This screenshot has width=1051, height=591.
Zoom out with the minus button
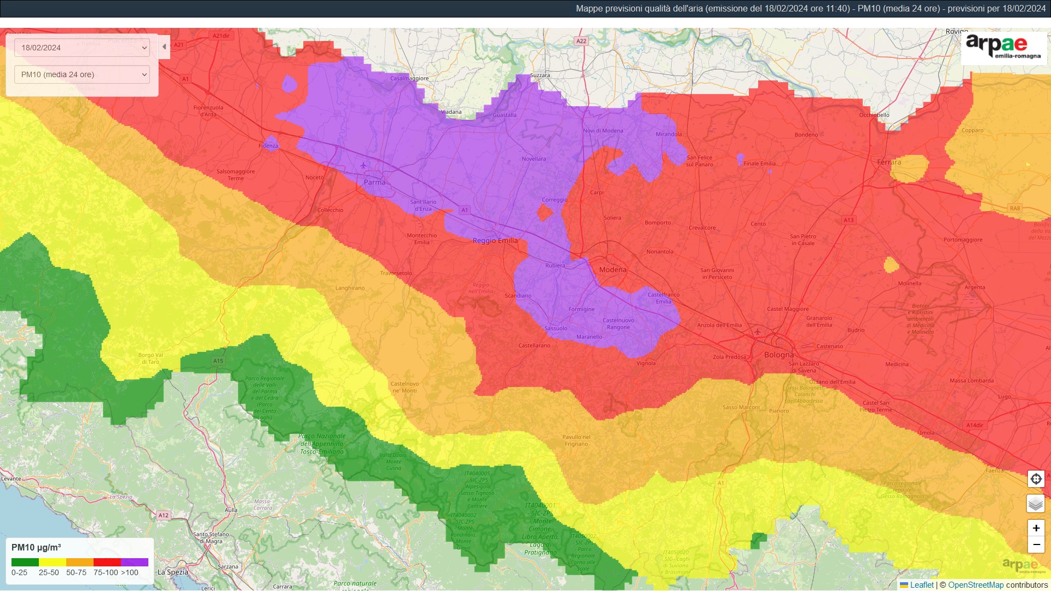click(x=1036, y=545)
